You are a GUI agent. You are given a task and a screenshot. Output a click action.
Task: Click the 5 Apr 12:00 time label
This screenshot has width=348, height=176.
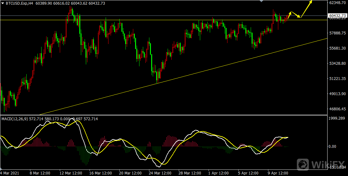point(248,173)
